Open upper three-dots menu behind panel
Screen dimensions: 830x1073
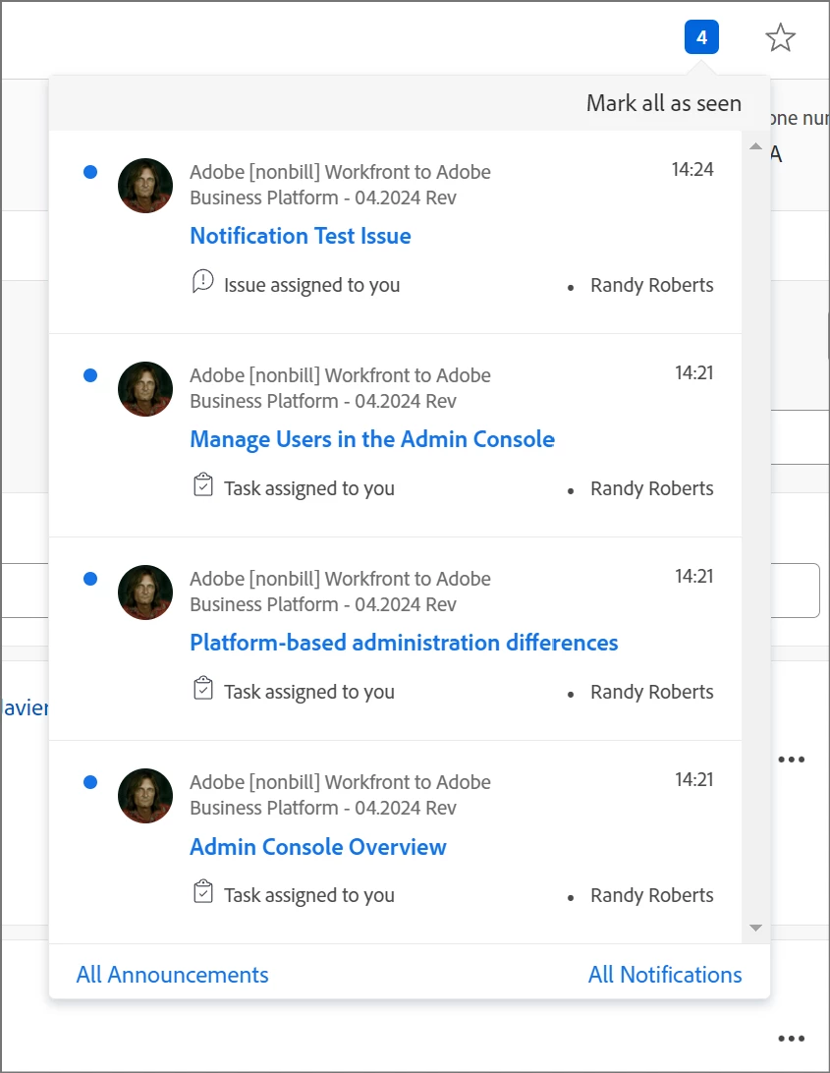coord(791,759)
